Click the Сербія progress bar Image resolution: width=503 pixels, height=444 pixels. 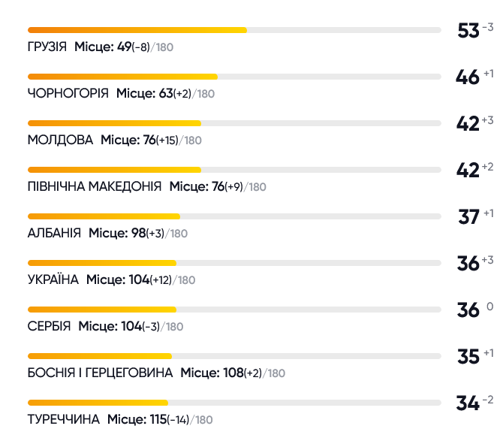234,310
